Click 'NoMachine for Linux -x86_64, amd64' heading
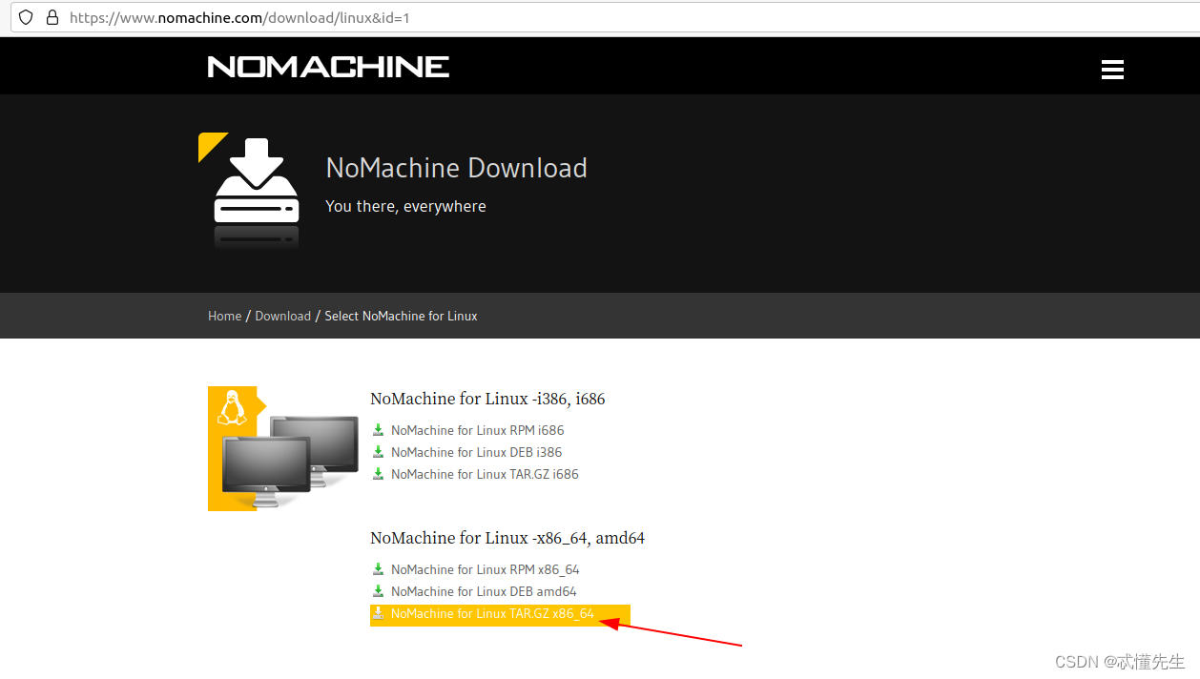Image resolution: width=1200 pixels, height=679 pixels. [507, 538]
